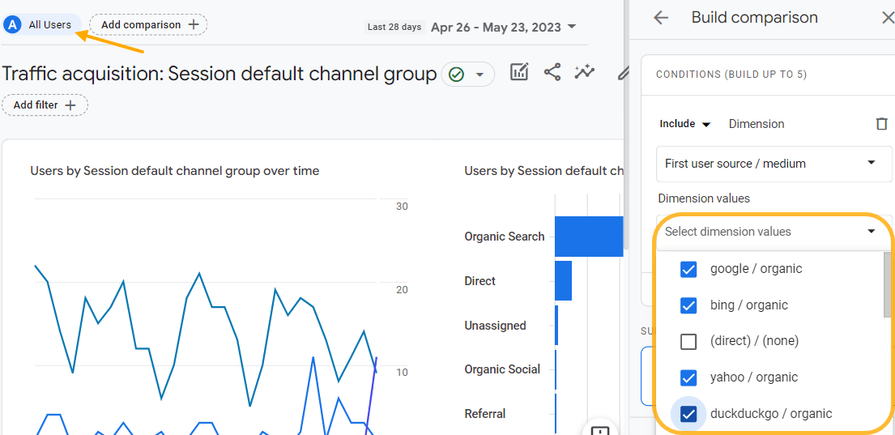Image resolution: width=895 pixels, height=435 pixels.
Task: Check the (direct) / (none) checkbox
Action: click(x=688, y=341)
